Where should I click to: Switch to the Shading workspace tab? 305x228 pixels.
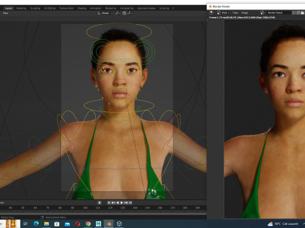tap(82, 8)
